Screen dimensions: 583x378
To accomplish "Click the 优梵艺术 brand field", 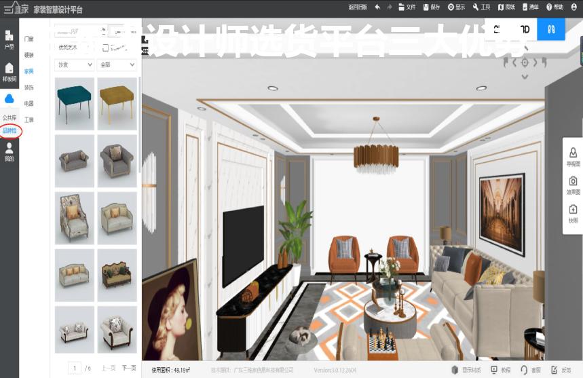I will (75, 48).
